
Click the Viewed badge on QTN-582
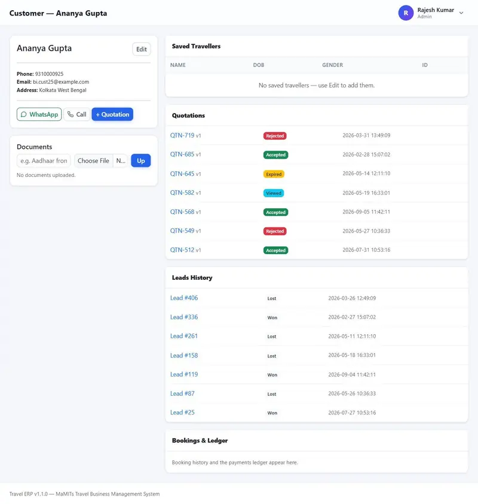(x=274, y=193)
